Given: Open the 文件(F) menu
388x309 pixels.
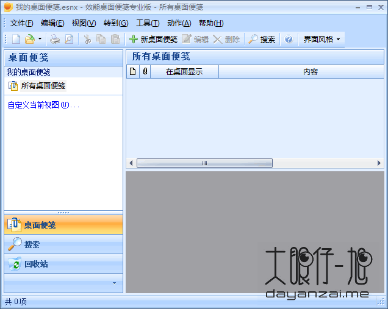Looking at the screenshot, I should (x=21, y=23).
